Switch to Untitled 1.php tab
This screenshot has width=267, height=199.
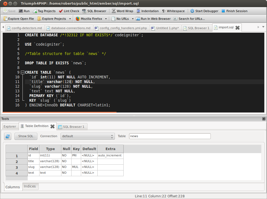coord(165,28)
